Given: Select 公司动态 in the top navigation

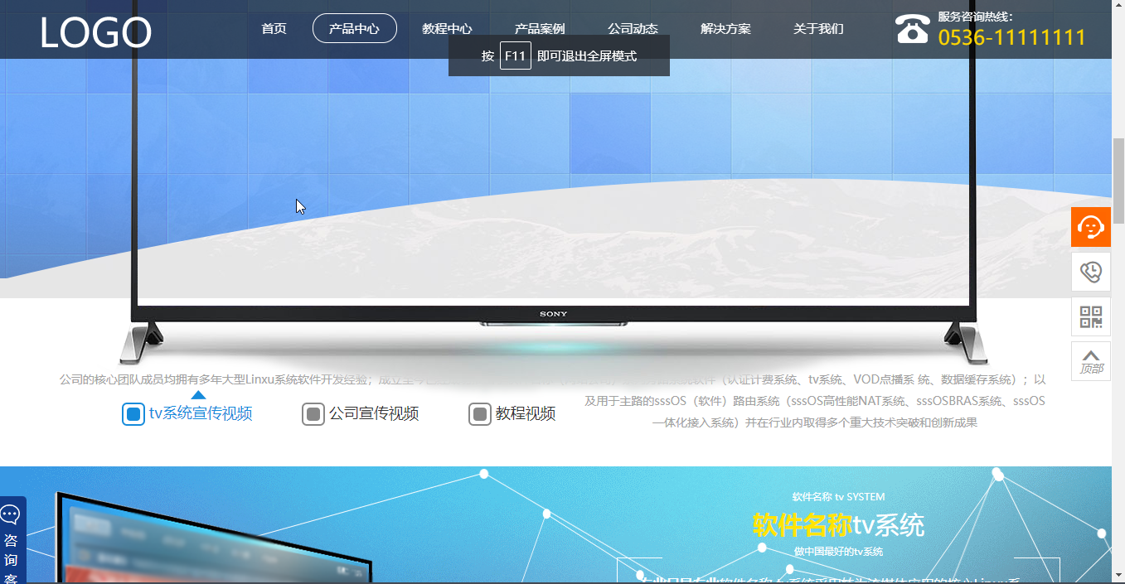Looking at the screenshot, I should 633,29.
